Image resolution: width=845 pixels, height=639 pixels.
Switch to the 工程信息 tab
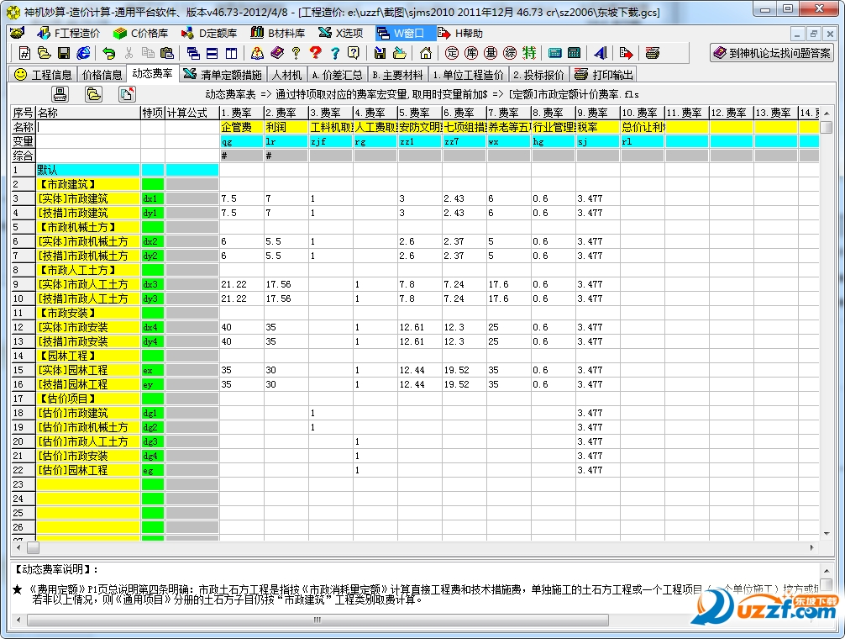43,75
